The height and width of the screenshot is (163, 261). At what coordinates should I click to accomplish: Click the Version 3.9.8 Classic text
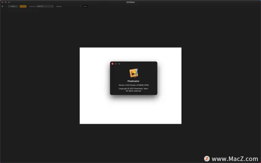(x=134, y=85)
